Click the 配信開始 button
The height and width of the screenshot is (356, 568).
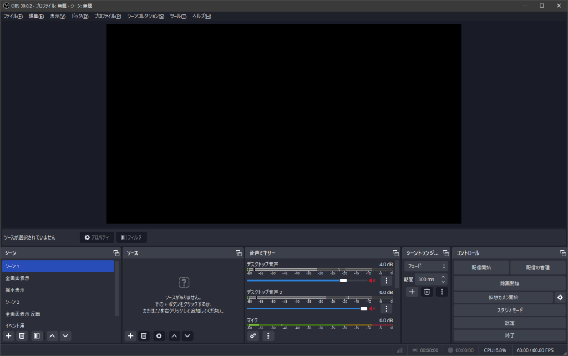481,268
